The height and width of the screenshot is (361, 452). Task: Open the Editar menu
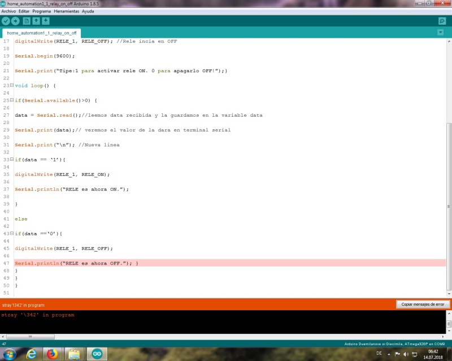pos(24,11)
